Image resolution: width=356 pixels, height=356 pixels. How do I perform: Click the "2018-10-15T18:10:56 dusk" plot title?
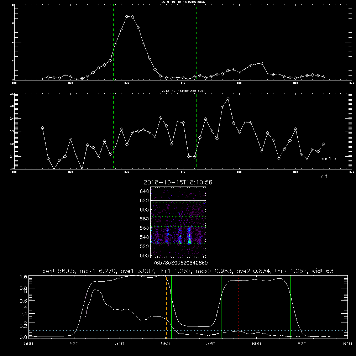(x=183, y=91)
